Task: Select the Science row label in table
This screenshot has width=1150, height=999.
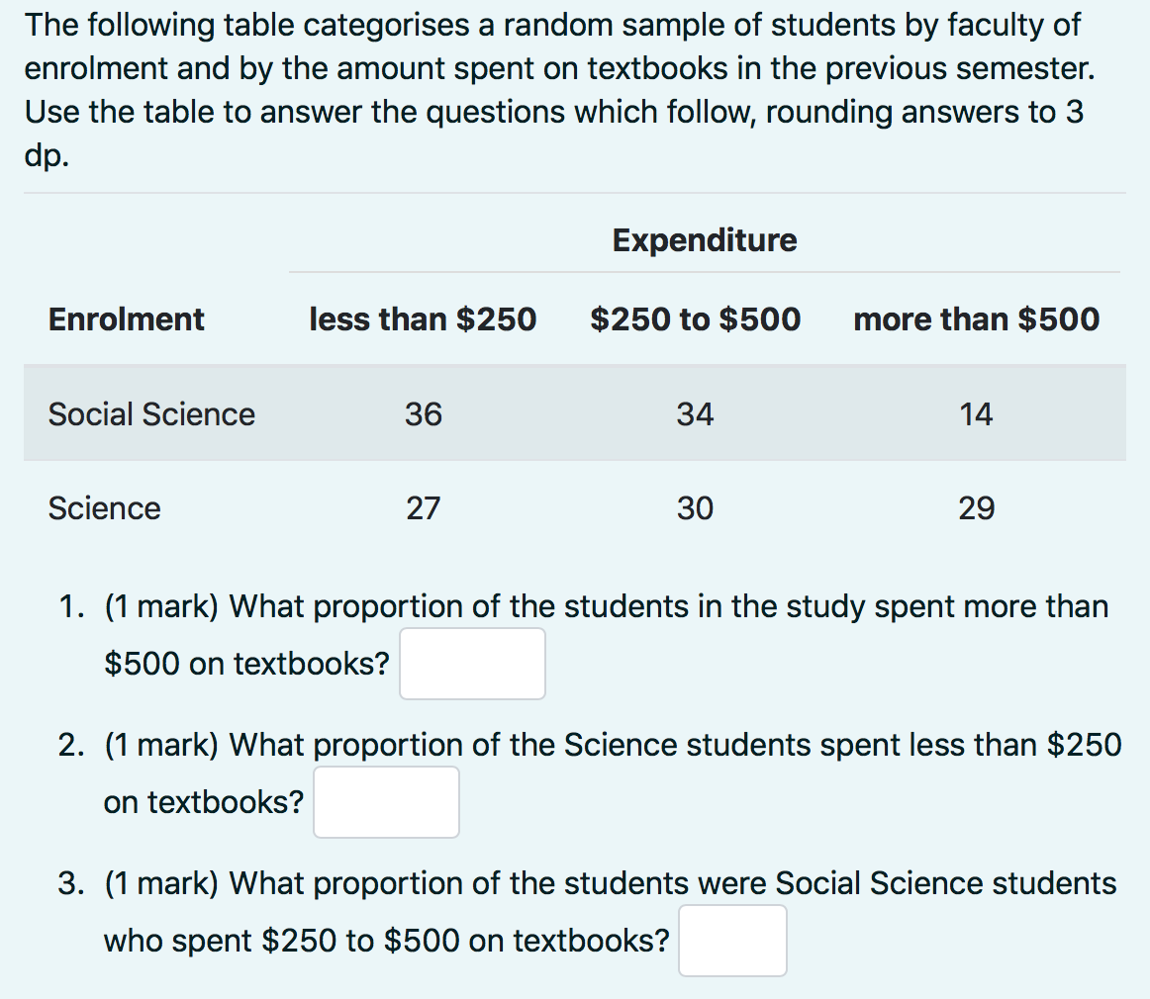Action: tap(104, 508)
